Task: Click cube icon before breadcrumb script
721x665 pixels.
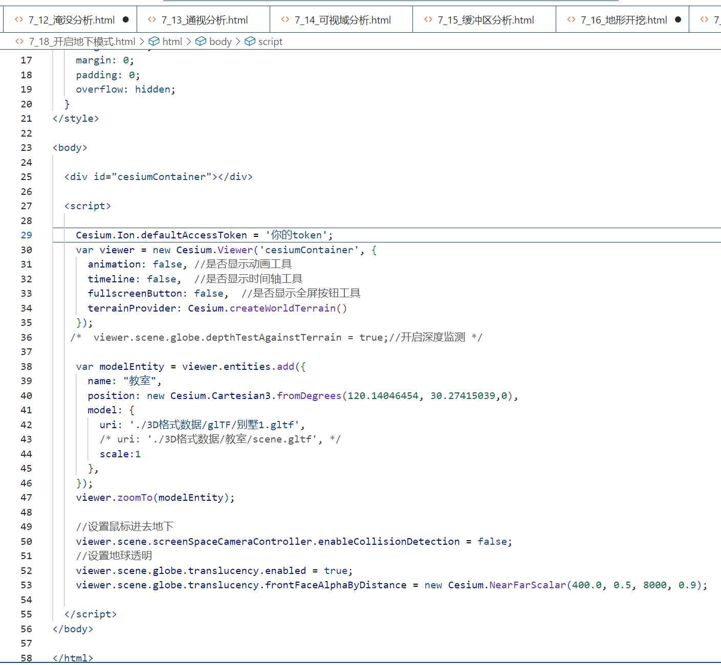Action: coord(250,41)
